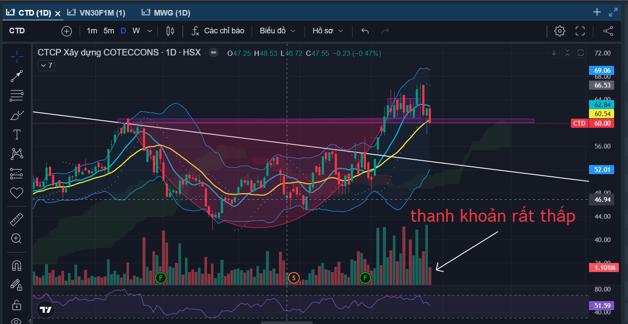Select the crosshair cursor tool
This screenshot has width=628, height=324.
click(17, 56)
